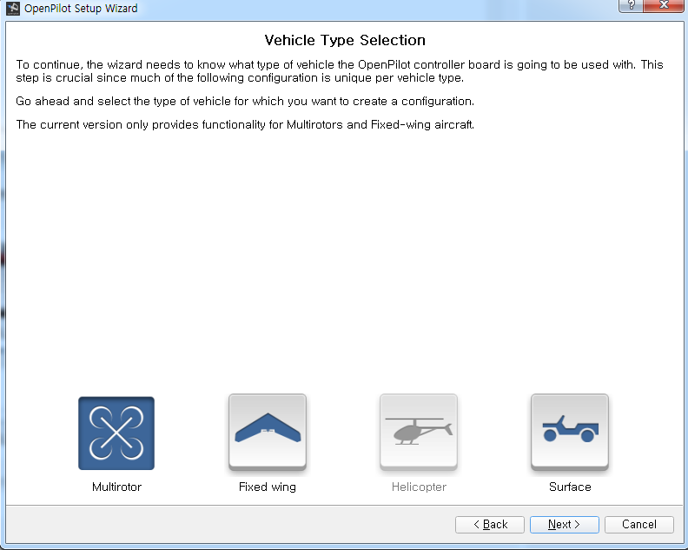This screenshot has height=550, width=688.
Task: Proceed with the Next button
Action: pyautogui.click(x=565, y=525)
